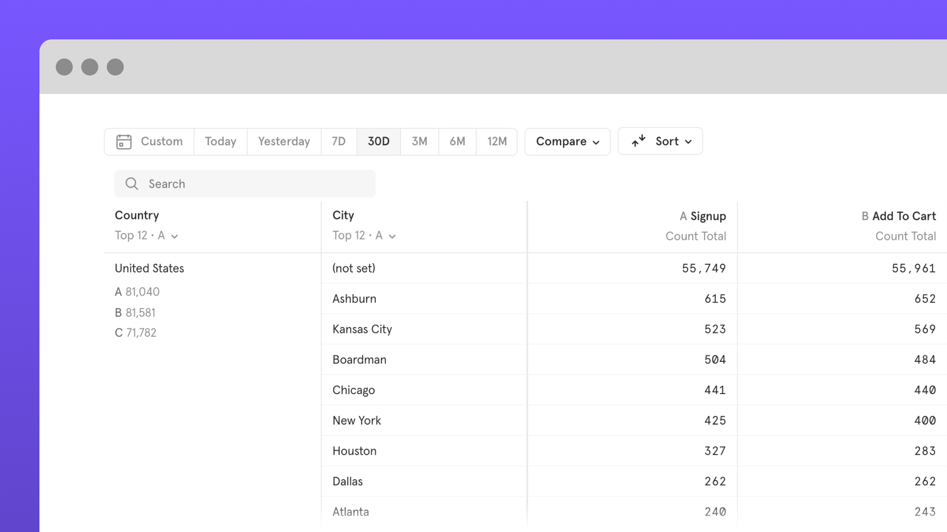This screenshot has height=532, width=947.
Task: Click inside the Search input field
Action: click(222, 183)
